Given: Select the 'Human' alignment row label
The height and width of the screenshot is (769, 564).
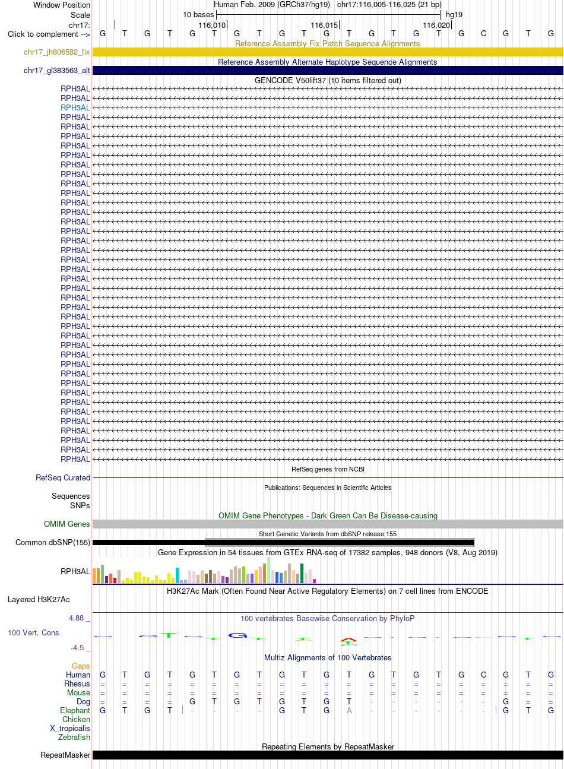Looking at the screenshot, I should tap(78, 675).
